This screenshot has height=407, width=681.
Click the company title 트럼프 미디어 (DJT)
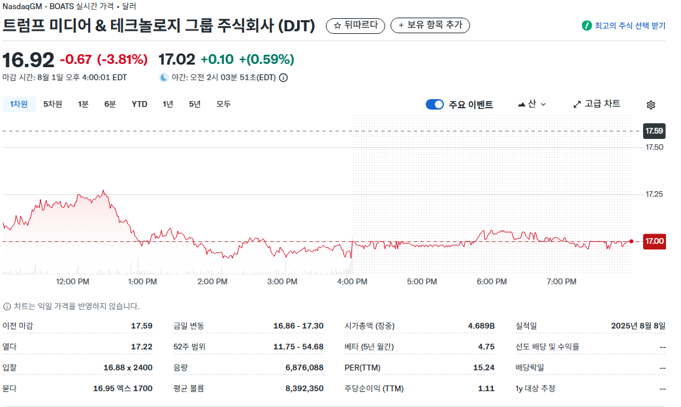(x=159, y=25)
